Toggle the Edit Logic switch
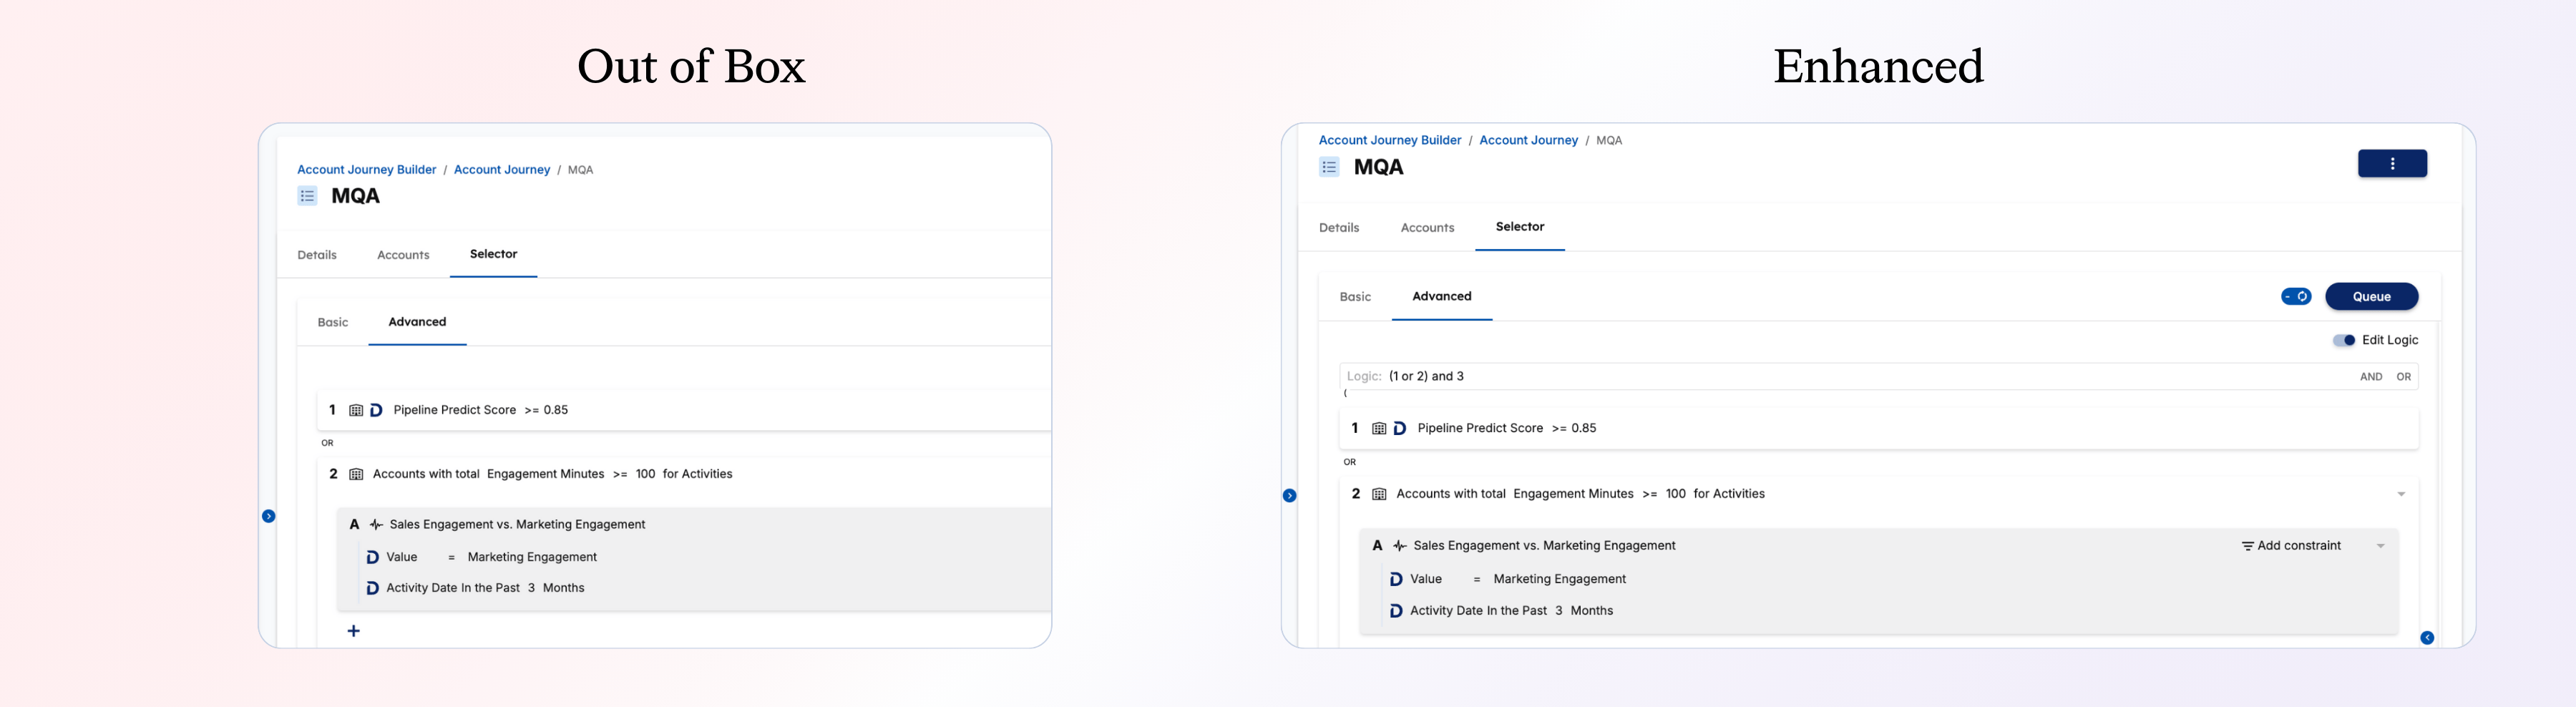Image resolution: width=2576 pixels, height=707 pixels. [x=2343, y=340]
